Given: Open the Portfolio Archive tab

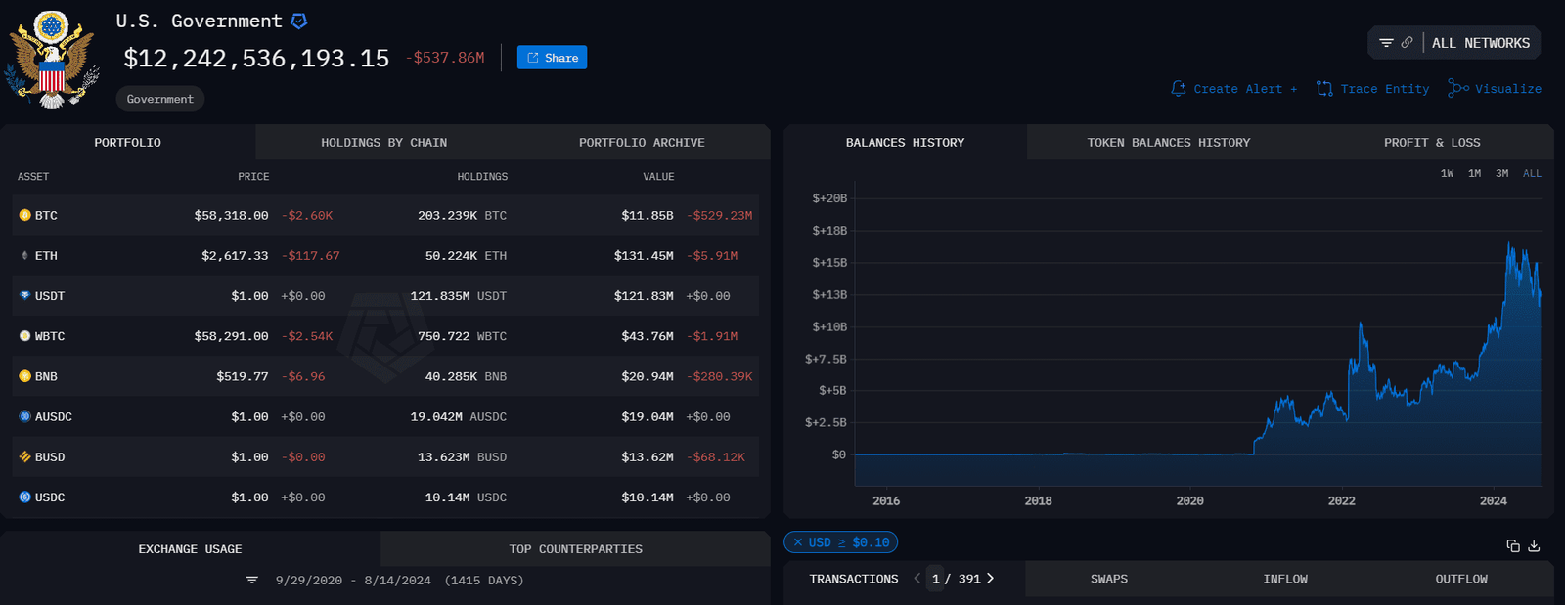Looking at the screenshot, I should pyautogui.click(x=642, y=142).
